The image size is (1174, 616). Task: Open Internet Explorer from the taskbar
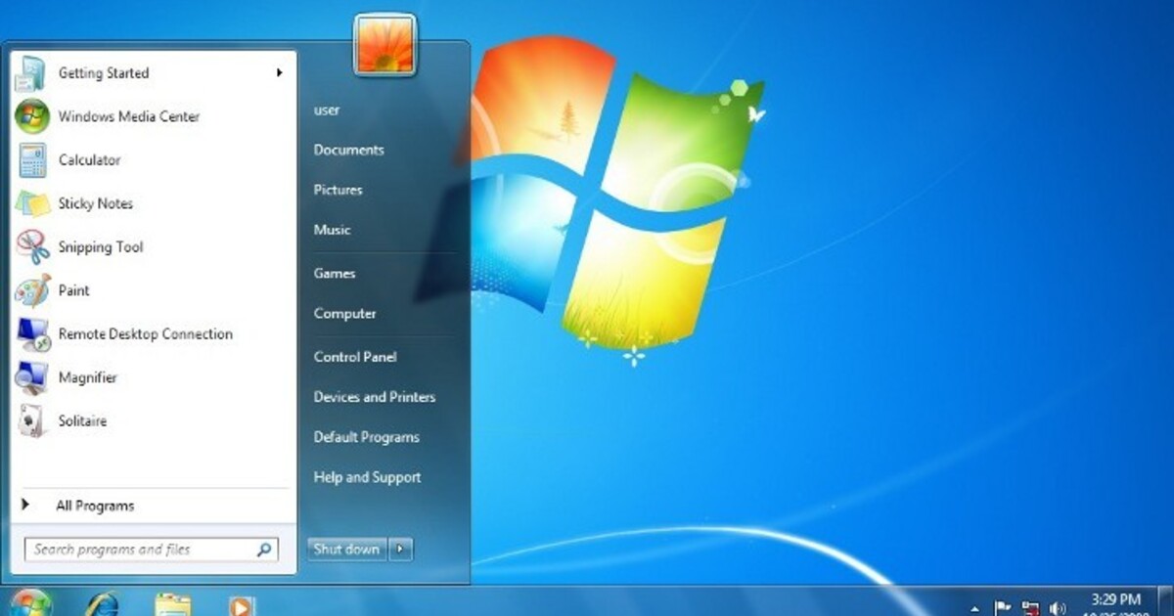(102, 604)
